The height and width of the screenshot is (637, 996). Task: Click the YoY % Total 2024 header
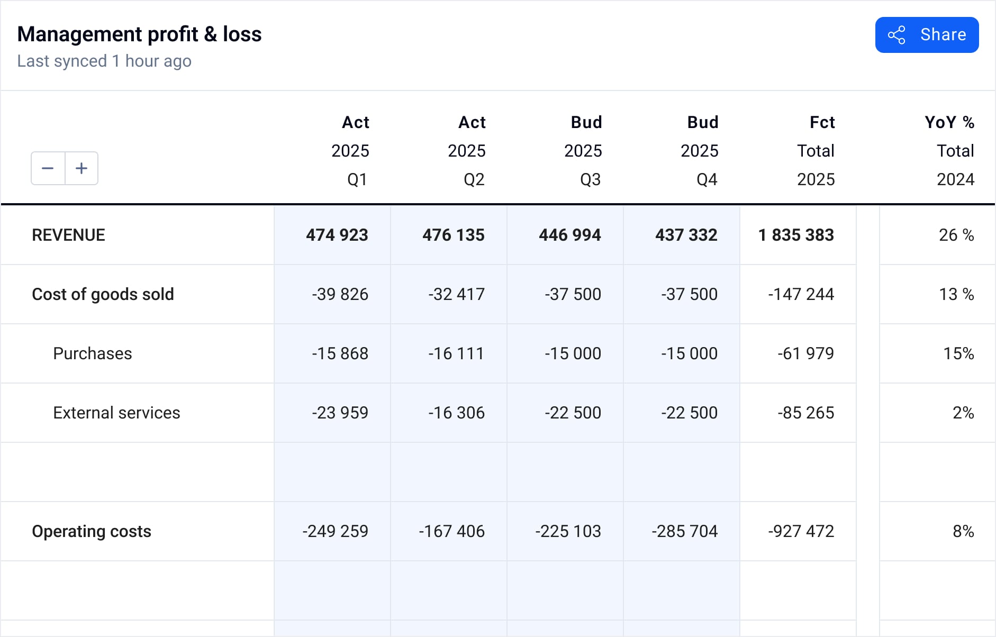(950, 151)
